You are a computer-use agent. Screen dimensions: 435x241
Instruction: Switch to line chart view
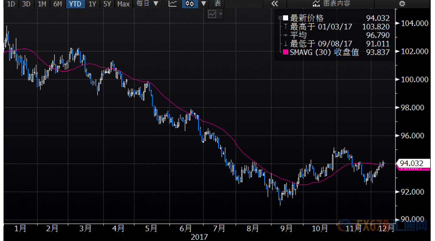[x=173, y=4]
